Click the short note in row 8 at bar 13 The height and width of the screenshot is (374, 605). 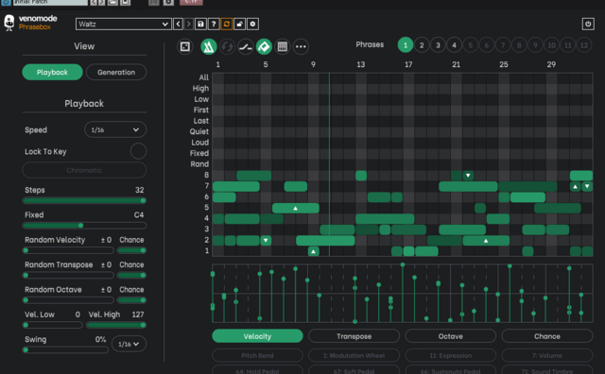click(361, 176)
